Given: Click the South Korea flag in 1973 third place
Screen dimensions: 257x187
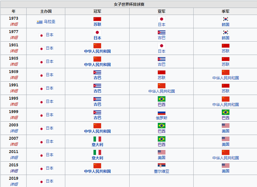Looking at the screenshot, I should pyautogui.click(x=225, y=19).
